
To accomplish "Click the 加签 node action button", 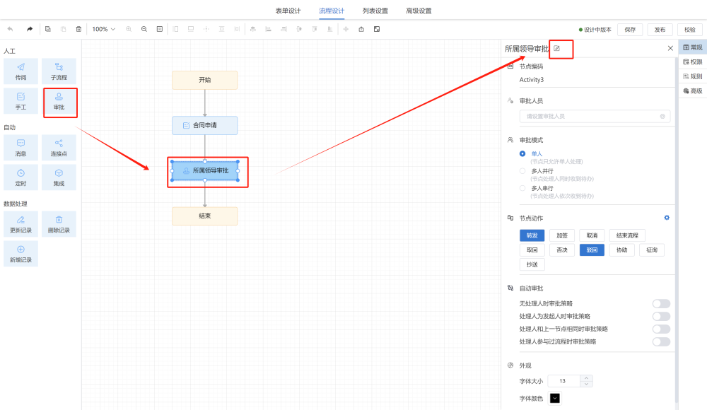I will coord(562,235).
